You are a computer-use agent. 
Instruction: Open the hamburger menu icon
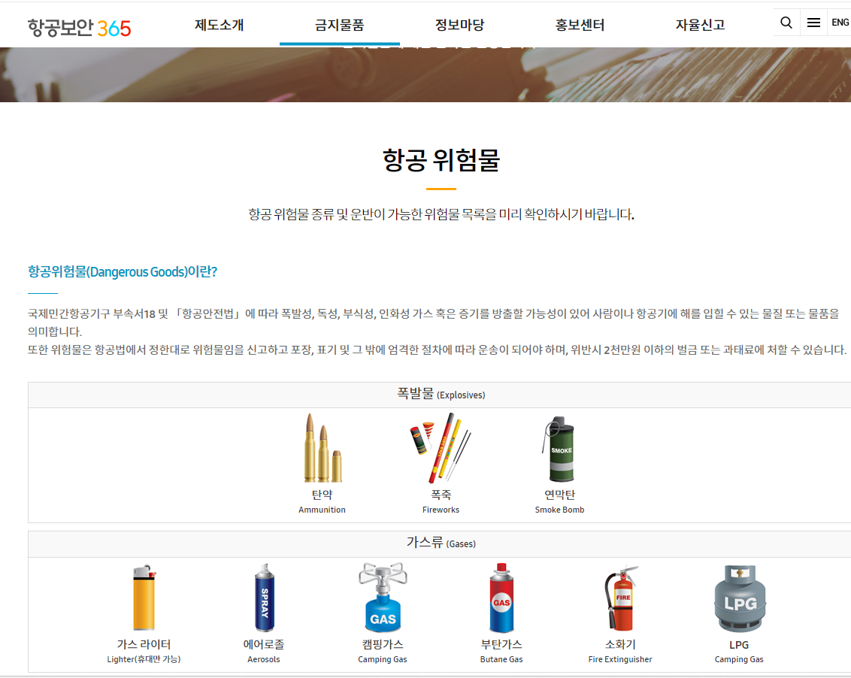coord(813,22)
